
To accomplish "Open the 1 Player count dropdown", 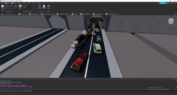I will pos(27,7).
